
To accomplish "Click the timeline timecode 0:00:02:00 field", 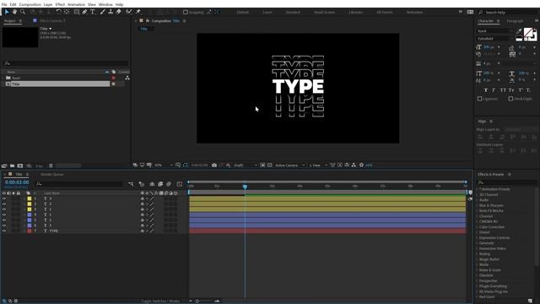I will [x=17, y=182].
